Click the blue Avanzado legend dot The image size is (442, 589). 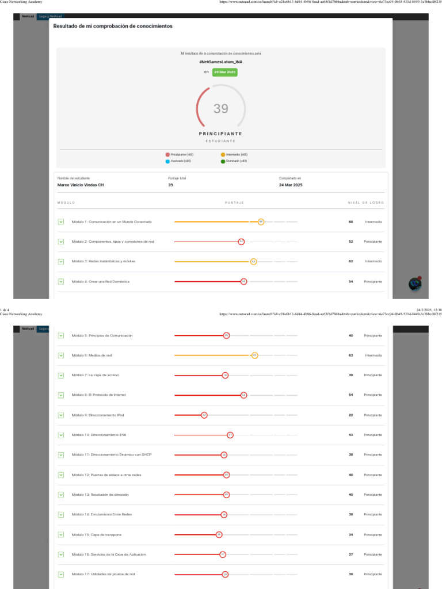pos(167,161)
